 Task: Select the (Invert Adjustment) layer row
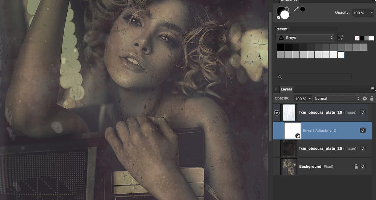click(x=322, y=131)
